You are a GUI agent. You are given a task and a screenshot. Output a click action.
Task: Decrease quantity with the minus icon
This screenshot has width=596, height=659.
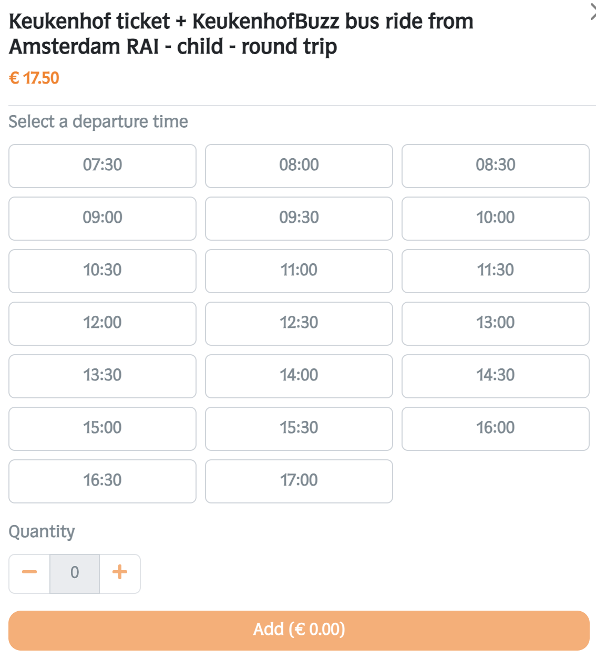click(29, 572)
